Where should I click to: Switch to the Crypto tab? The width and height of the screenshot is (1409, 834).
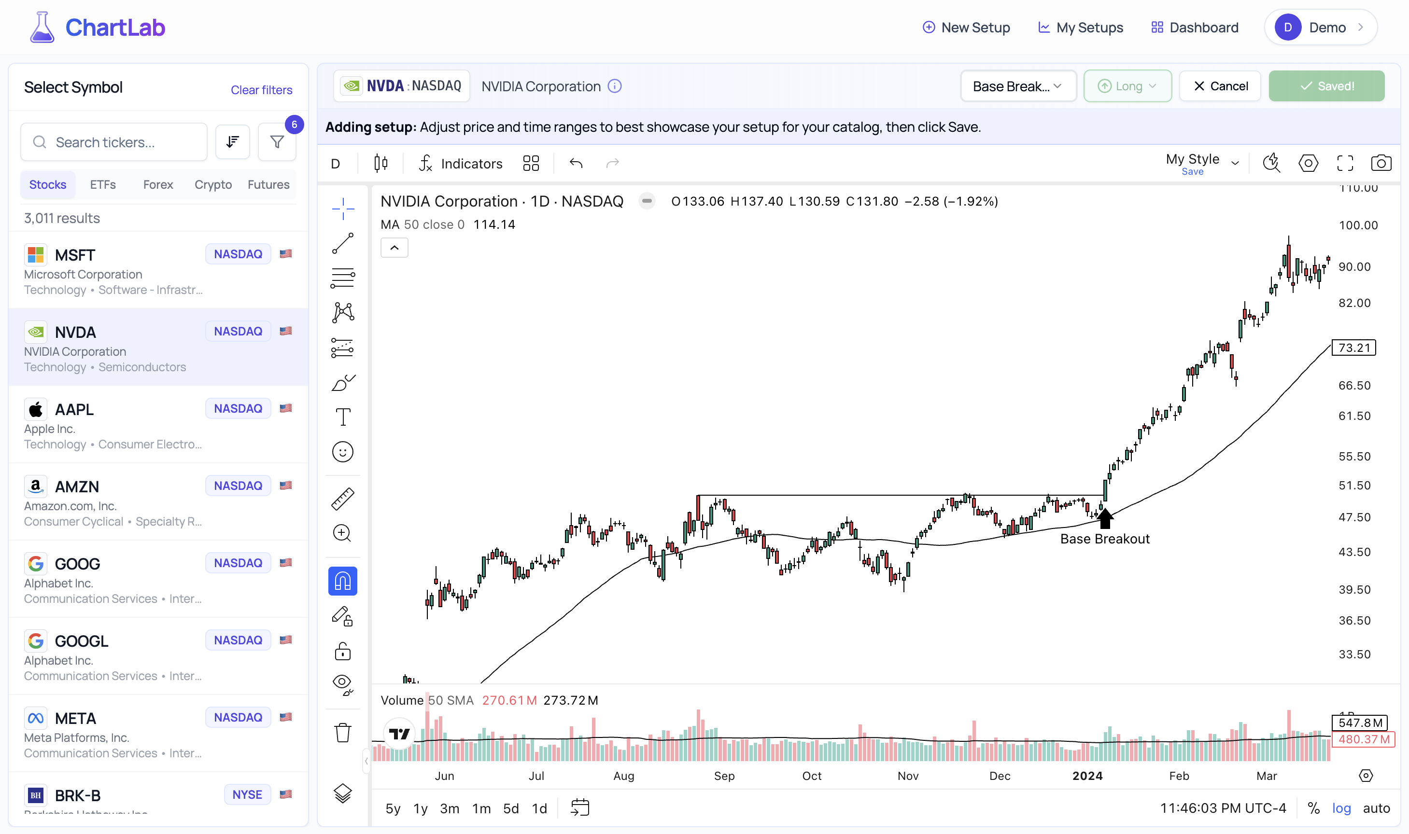(x=213, y=184)
